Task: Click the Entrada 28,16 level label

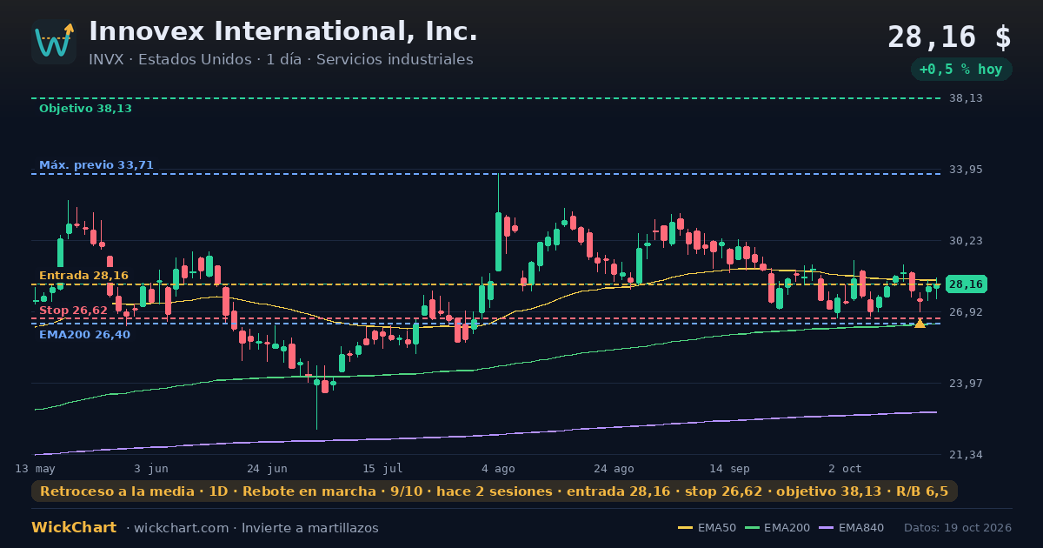Action: tap(83, 276)
